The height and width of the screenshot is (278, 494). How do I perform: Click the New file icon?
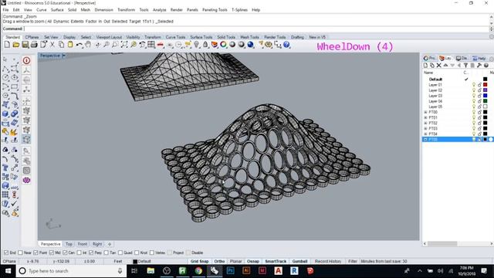(7, 45)
